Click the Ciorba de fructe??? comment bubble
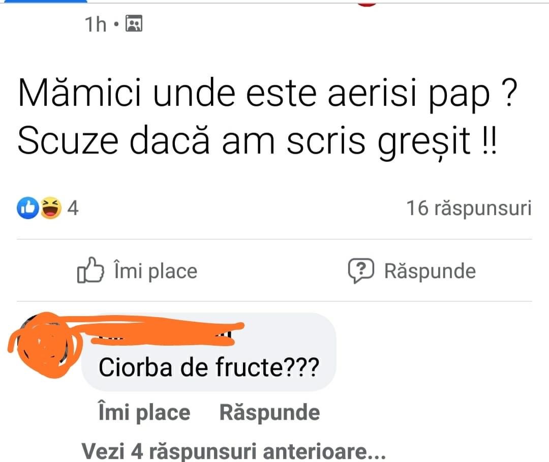Screen dimensions: 549x462 pos(209,352)
